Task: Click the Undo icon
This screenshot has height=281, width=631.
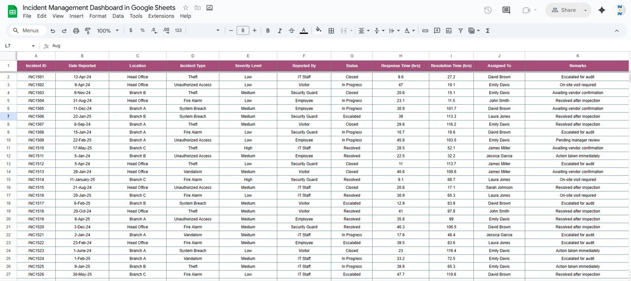Action: click(x=53, y=31)
